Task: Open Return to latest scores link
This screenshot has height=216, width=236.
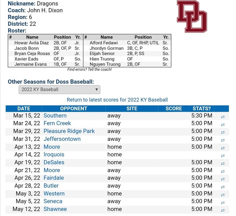Action: point(117,100)
